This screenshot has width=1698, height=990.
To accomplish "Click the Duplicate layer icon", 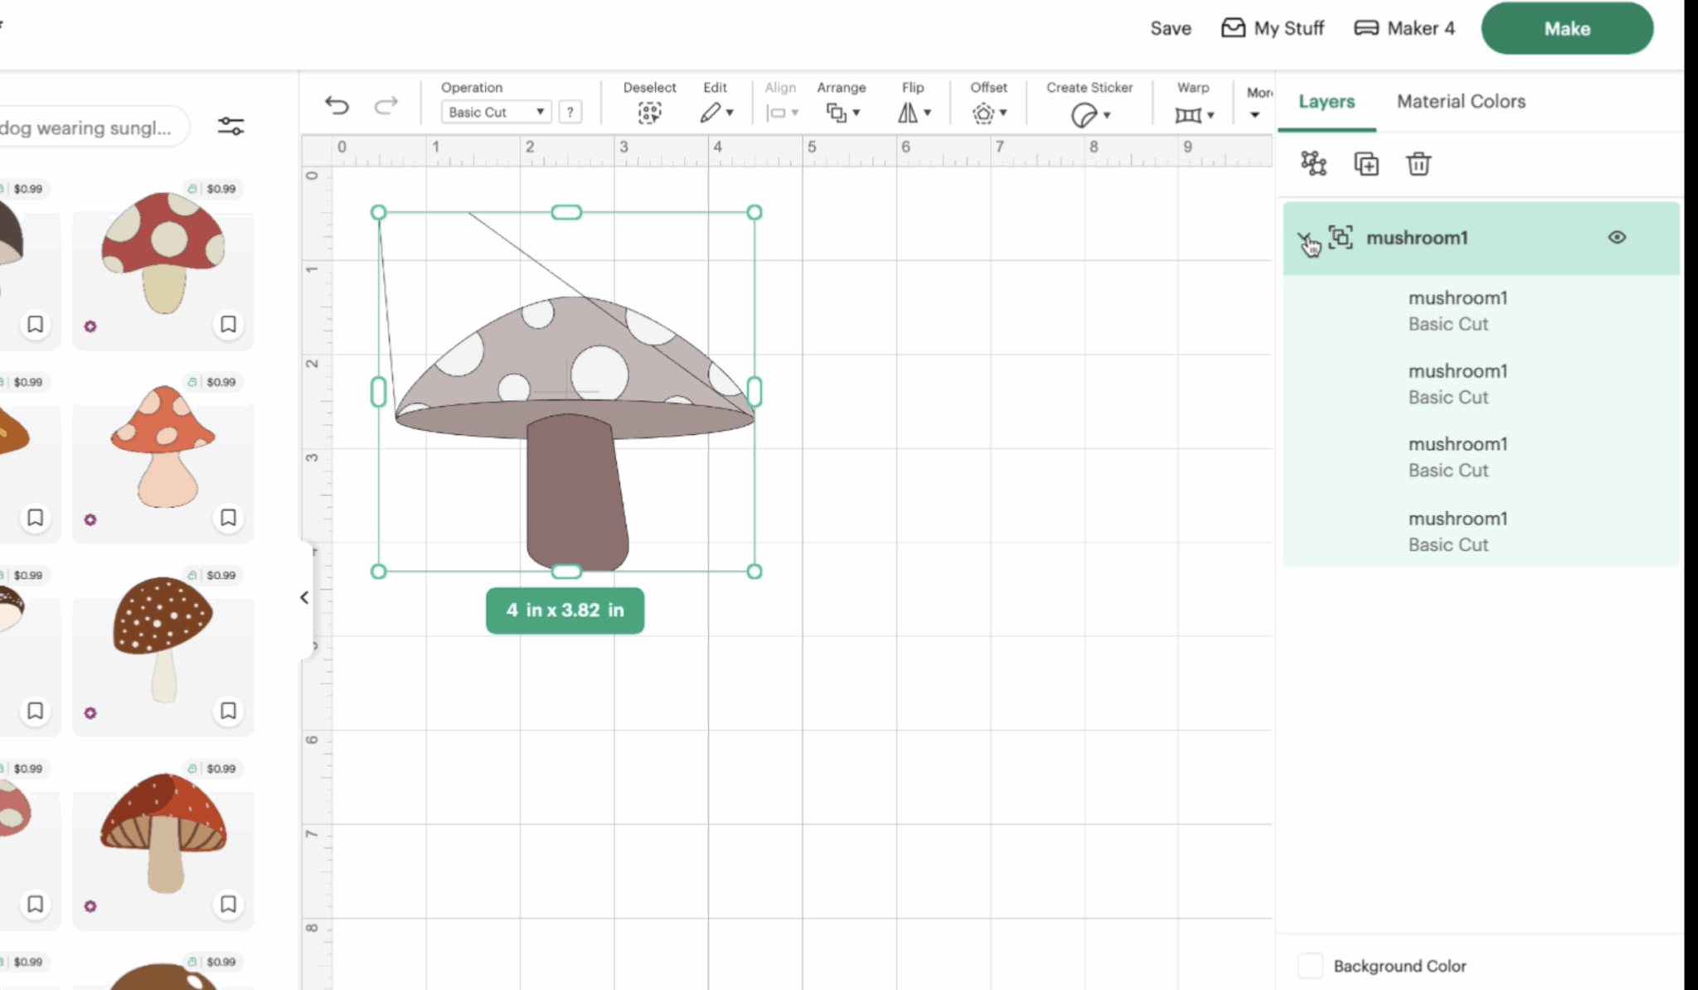I will pyautogui.click(x=1366, y=163).
